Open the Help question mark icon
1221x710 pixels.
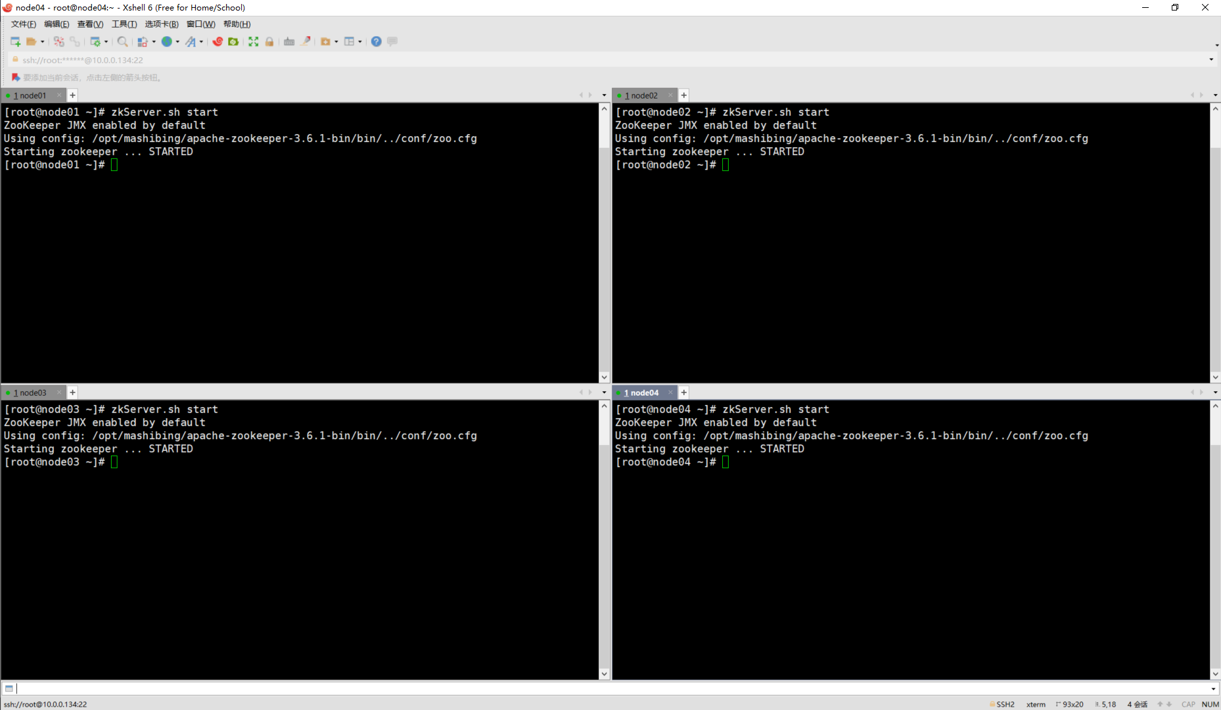point(377,41)
